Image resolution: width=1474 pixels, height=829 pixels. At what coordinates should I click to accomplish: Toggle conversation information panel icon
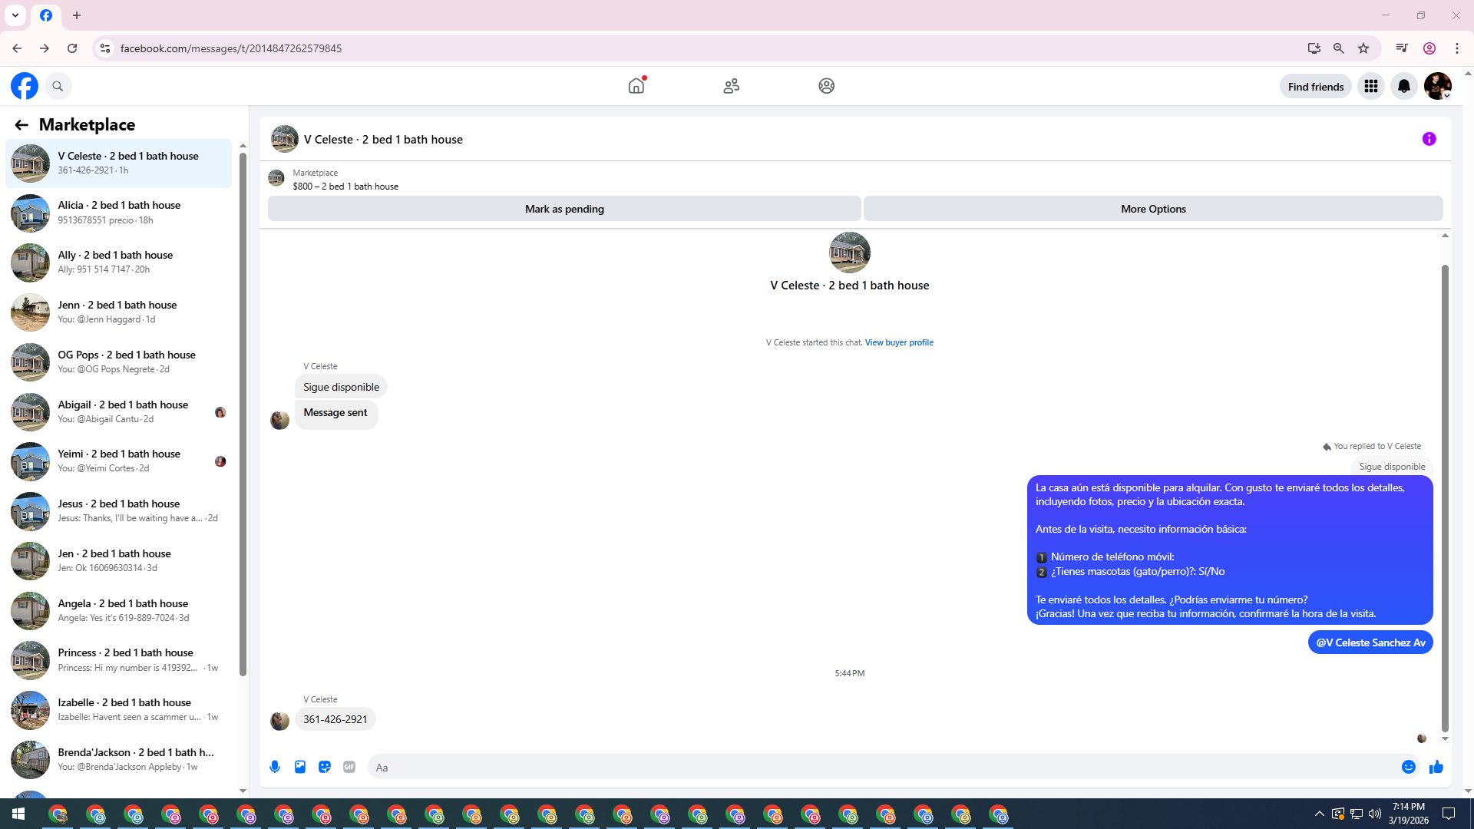click(x=1429, y=139)
